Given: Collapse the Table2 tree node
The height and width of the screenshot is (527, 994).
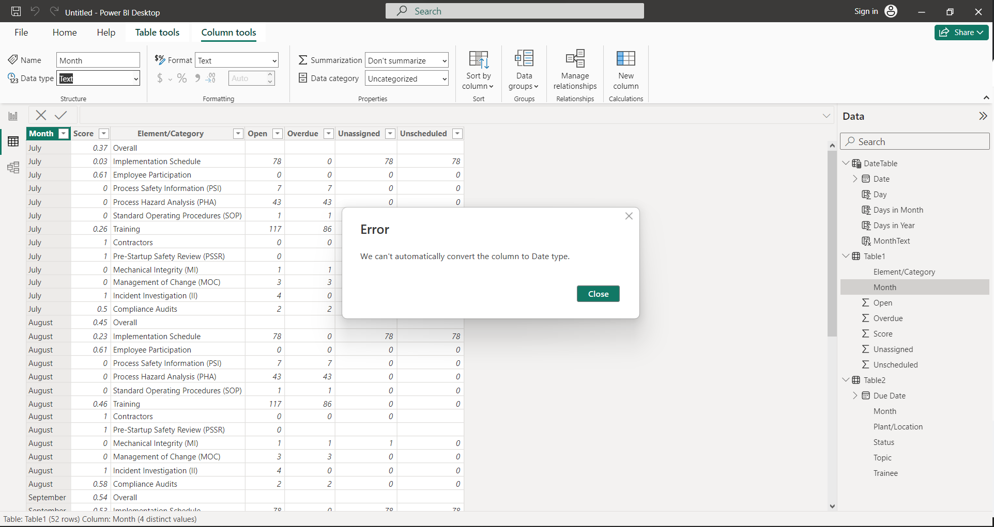Looking at the screenshot, I should tap(846, 380).
